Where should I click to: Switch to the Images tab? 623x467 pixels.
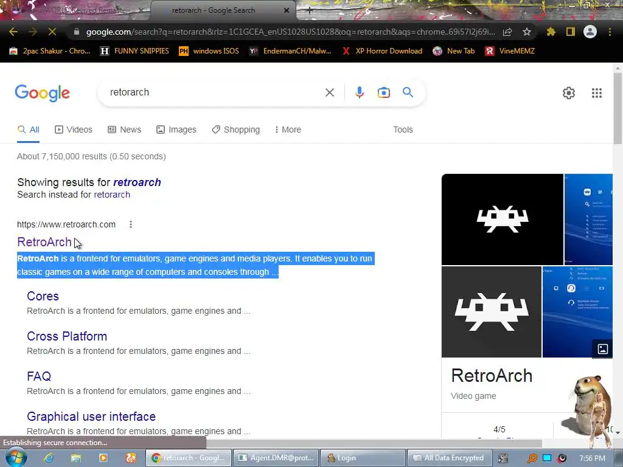176,130
